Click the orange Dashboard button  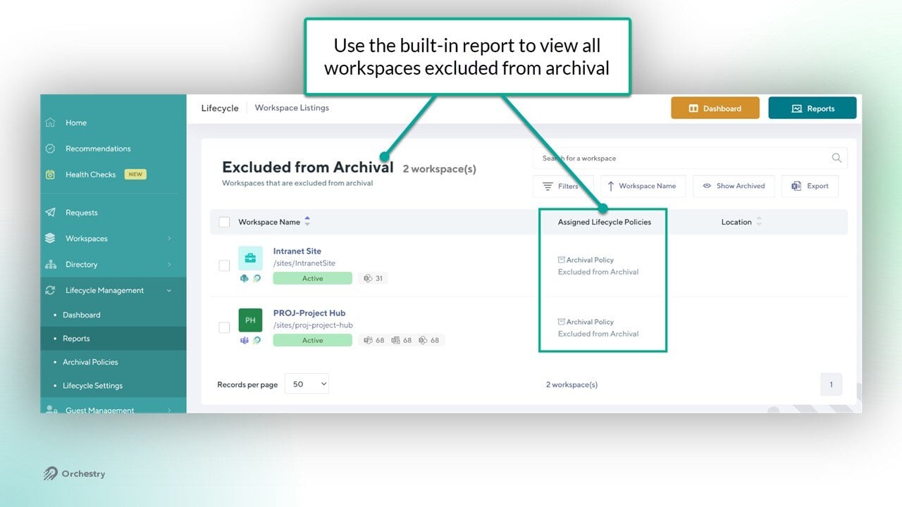click(x=715, y=108)
